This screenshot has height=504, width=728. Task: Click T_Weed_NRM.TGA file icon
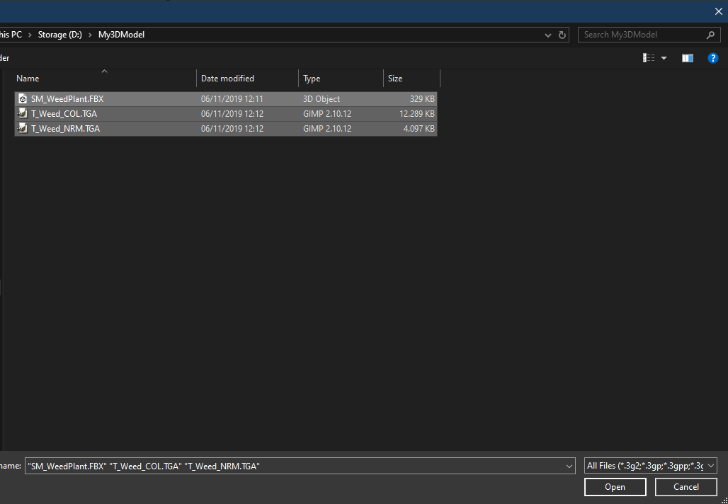pos(22,129)
